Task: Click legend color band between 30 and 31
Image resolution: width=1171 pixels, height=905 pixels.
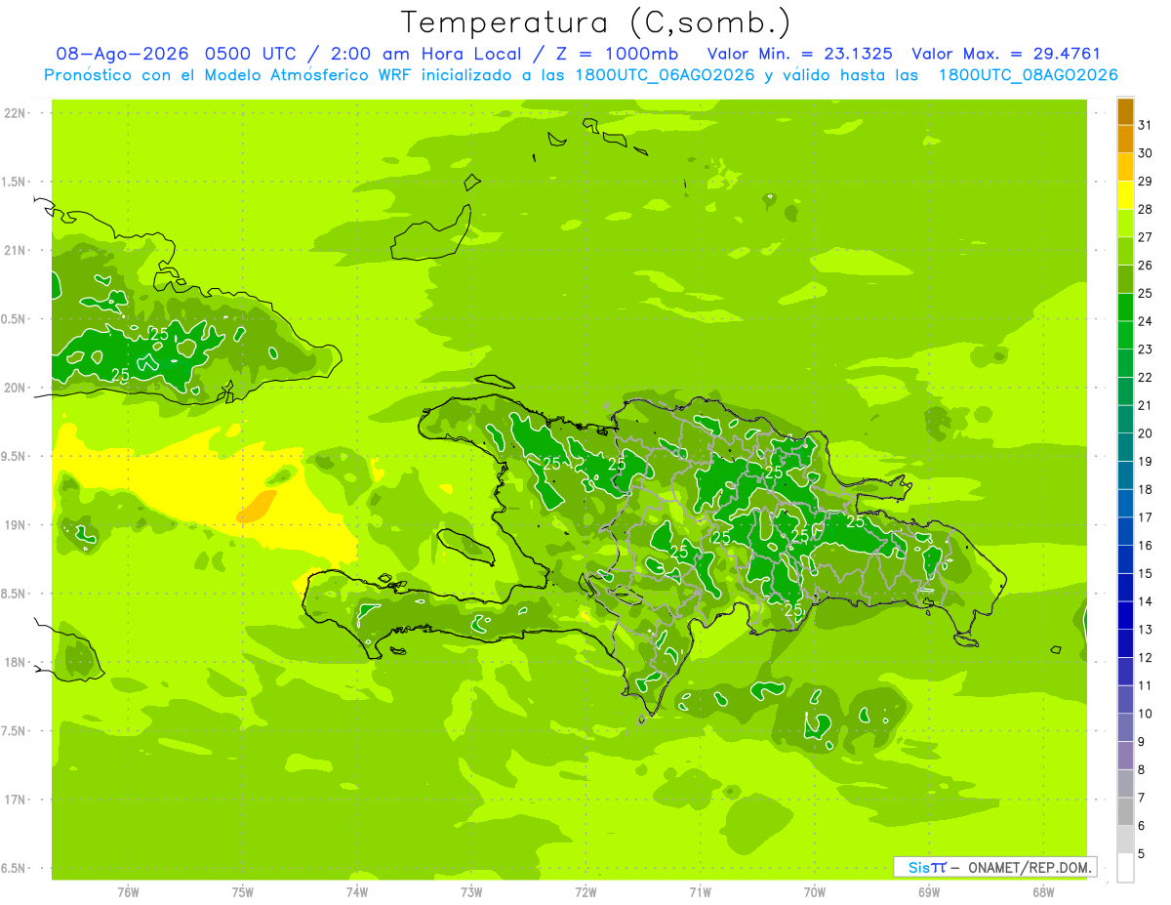Action: [x=1125, y=139]
